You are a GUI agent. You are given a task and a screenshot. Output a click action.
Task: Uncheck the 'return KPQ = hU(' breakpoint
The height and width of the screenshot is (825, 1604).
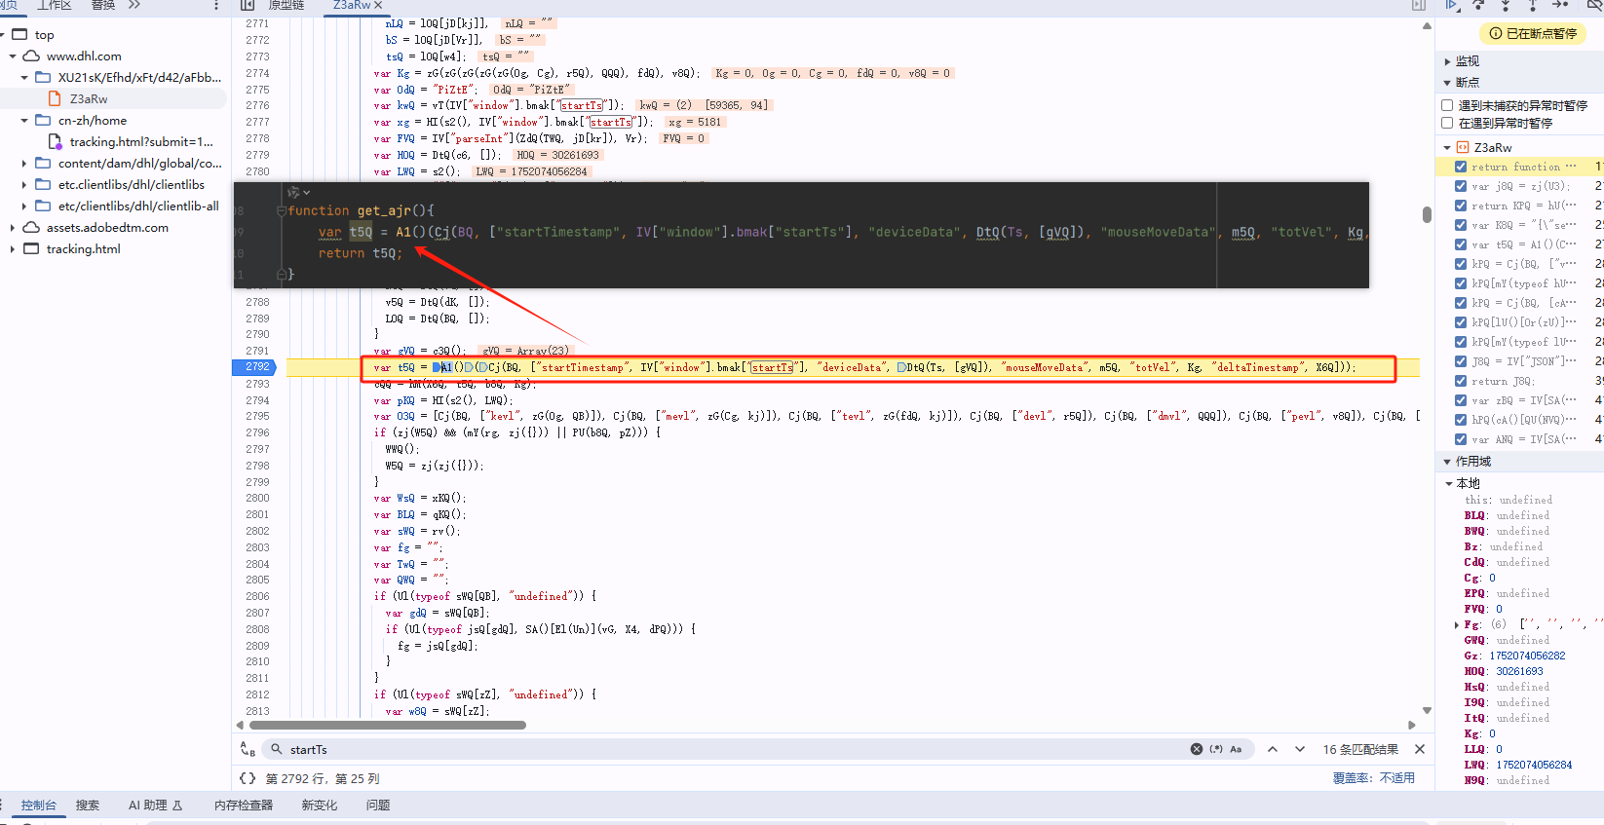tap(1461, 206)
